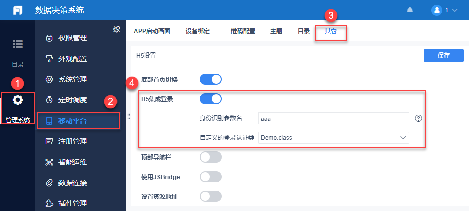Open 插件管理 plugin management

point(73,203)
